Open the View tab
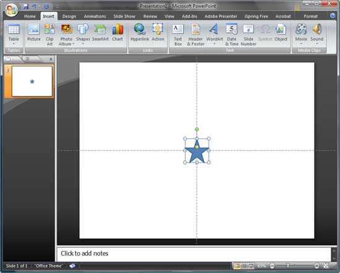This screenshot has width=340, height=273. tap(169, 17)
